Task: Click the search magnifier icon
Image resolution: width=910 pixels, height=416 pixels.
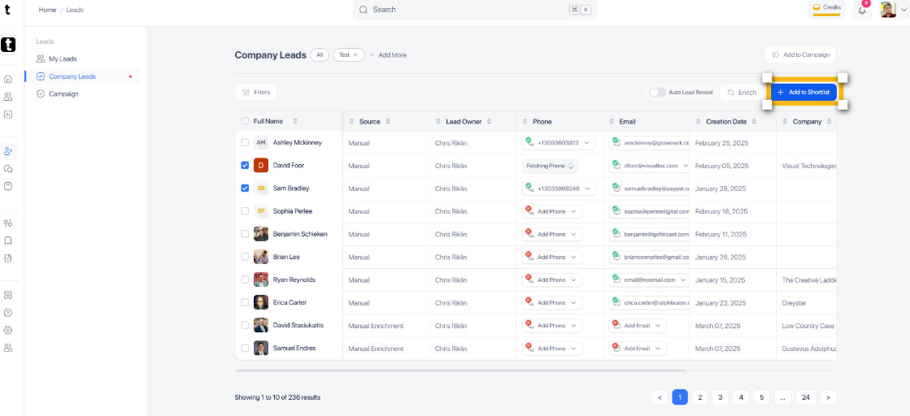Action: 364,10
